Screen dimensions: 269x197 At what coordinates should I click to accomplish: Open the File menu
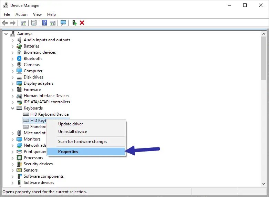7,14
